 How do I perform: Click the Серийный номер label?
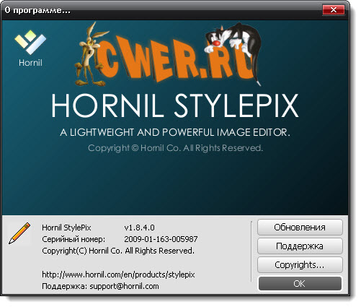[x=73, y=239]
